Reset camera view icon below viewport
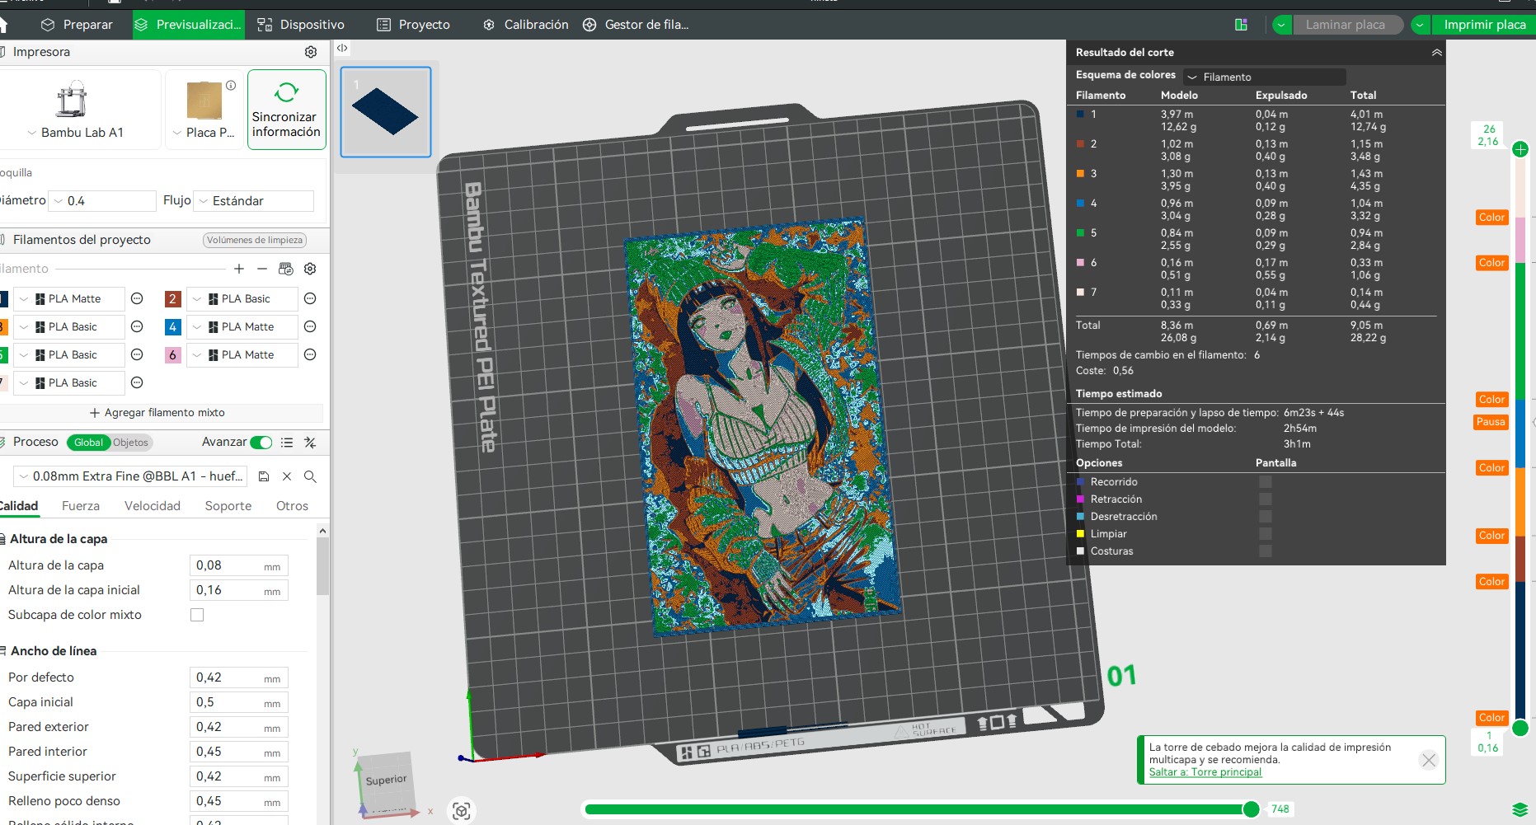Image resolution: width=1536 pixels, height=825 pixels. pos(462,811)
